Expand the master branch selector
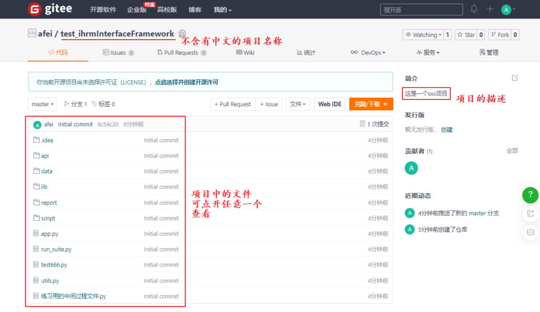Image resolution: width=540 pixels, height=312 pixels. tap(43, 105)
